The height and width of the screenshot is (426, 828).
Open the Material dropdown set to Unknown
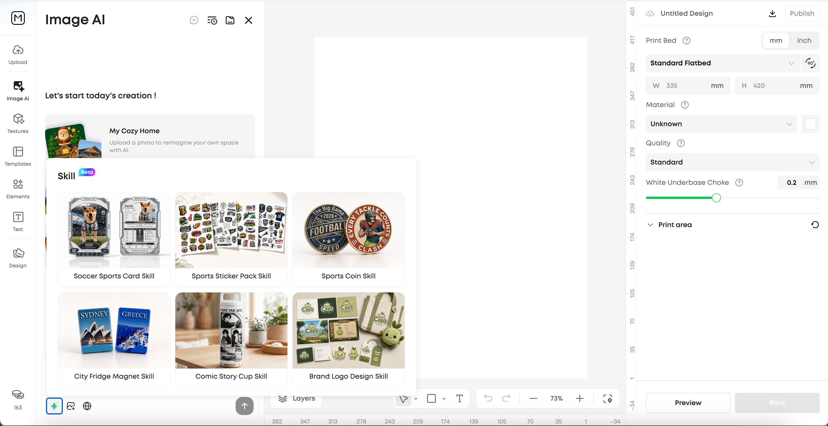[721, 124]
